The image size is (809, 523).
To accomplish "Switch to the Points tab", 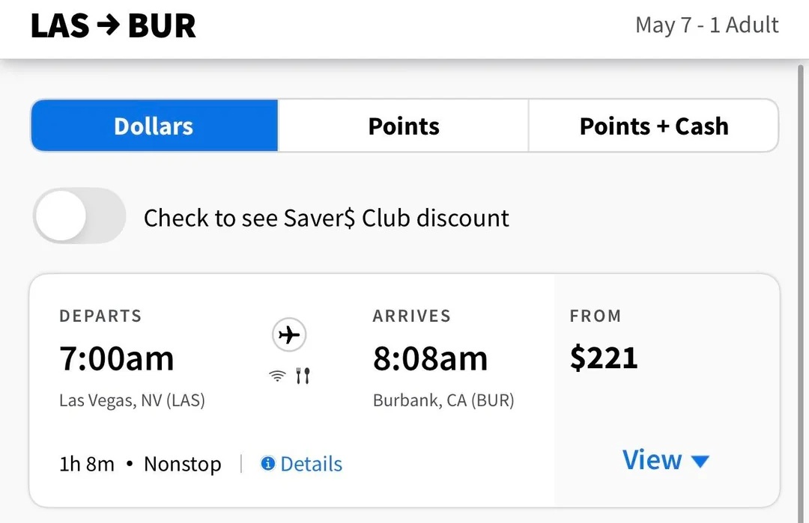I will tap(404, 126).
